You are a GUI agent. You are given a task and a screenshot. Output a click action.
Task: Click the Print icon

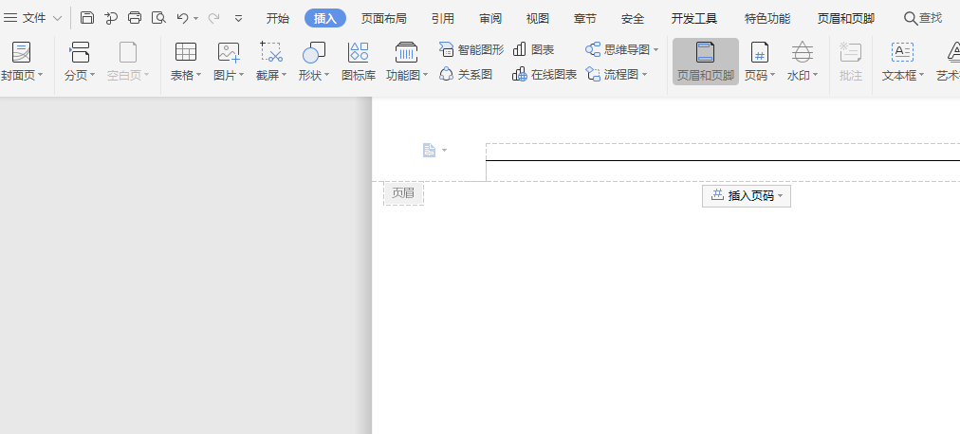pyautogui.click(x=135, y=18)
